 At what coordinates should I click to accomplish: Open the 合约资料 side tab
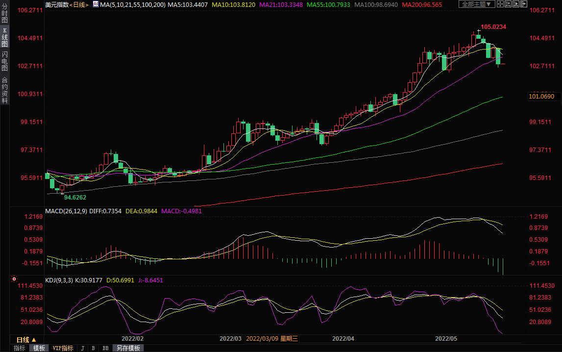(4, 90)
